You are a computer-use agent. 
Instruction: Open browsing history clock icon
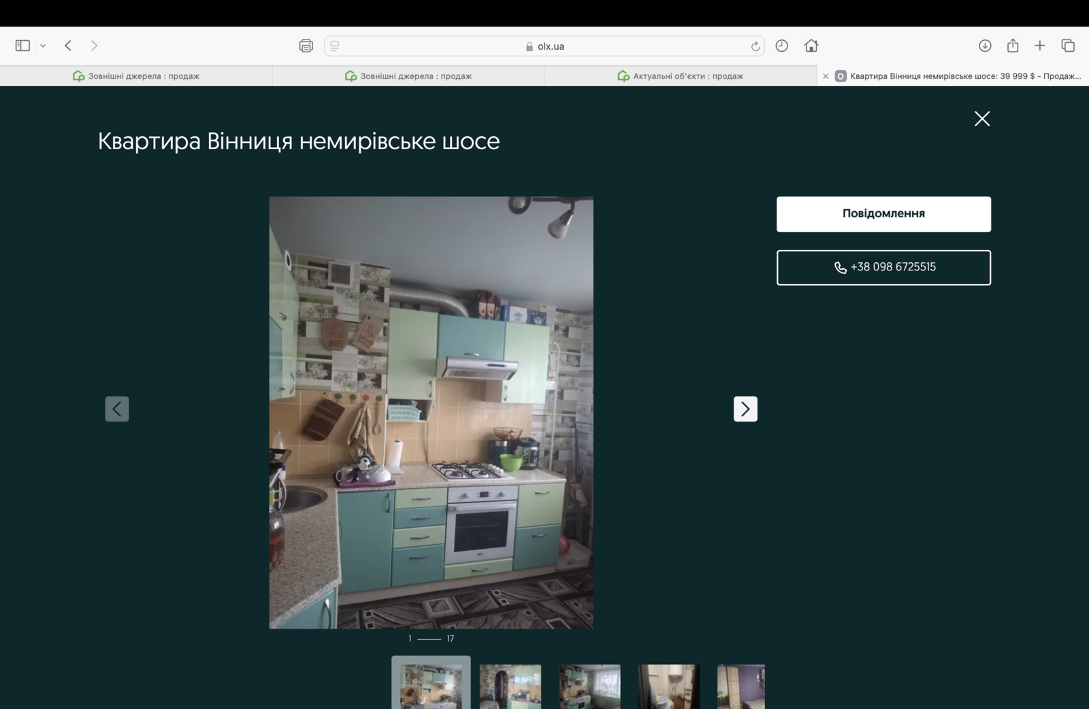[781, 46]
